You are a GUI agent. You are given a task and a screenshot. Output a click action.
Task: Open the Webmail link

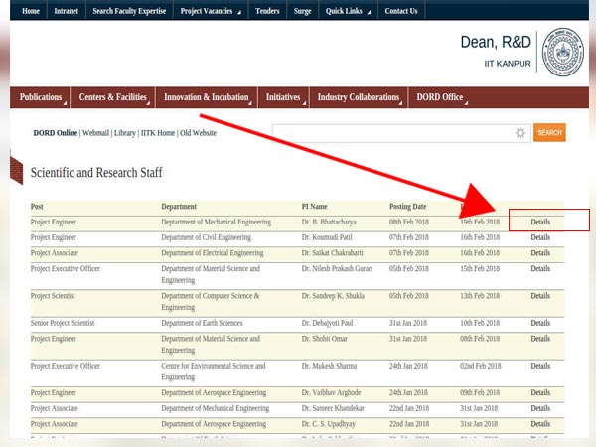click(95, 133)
